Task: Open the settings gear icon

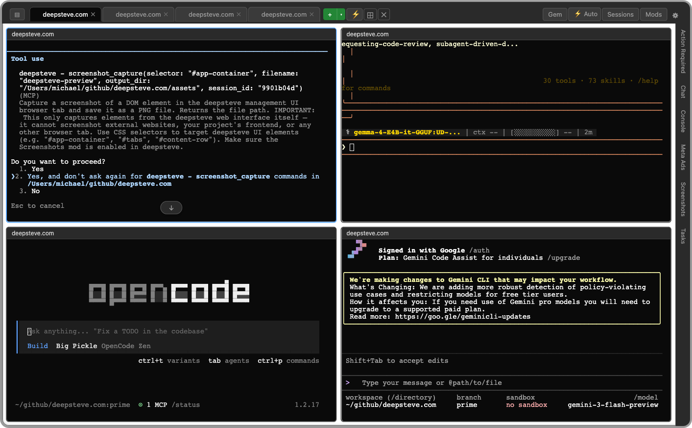Action: pos(675,15)
